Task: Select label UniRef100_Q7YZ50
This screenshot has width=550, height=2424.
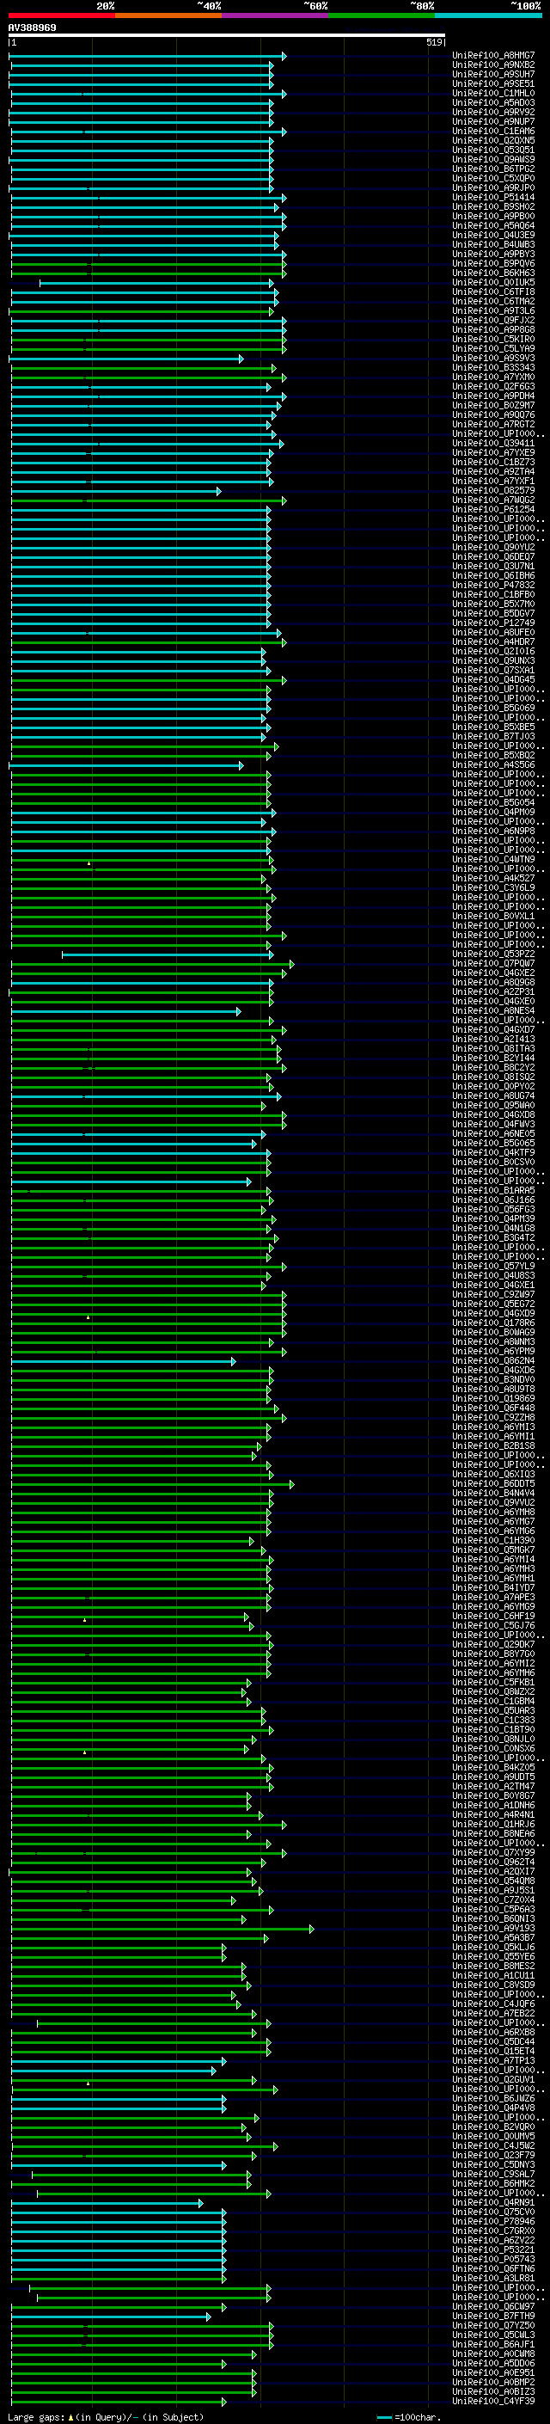Action: [492, 2325]
